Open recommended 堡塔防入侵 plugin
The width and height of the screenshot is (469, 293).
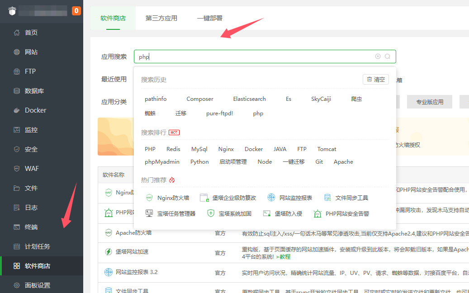(282, 213)
